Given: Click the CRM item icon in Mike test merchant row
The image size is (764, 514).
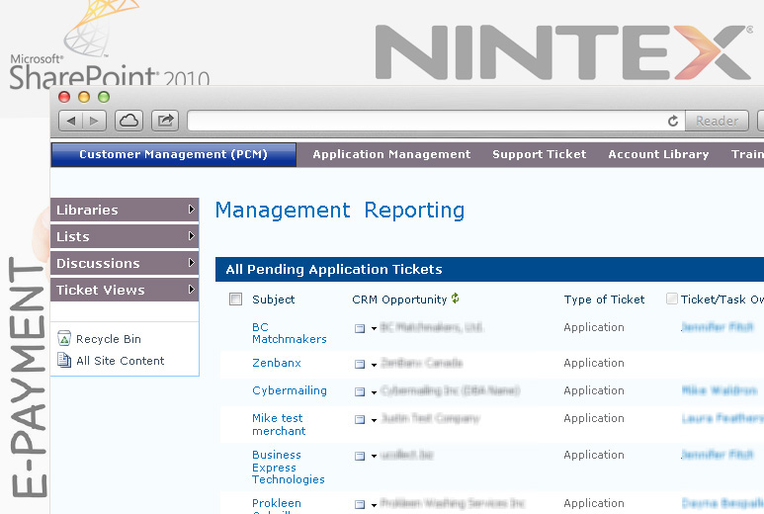Looking at the screenshot, I should pyautogui.click(x=360, y=419).
